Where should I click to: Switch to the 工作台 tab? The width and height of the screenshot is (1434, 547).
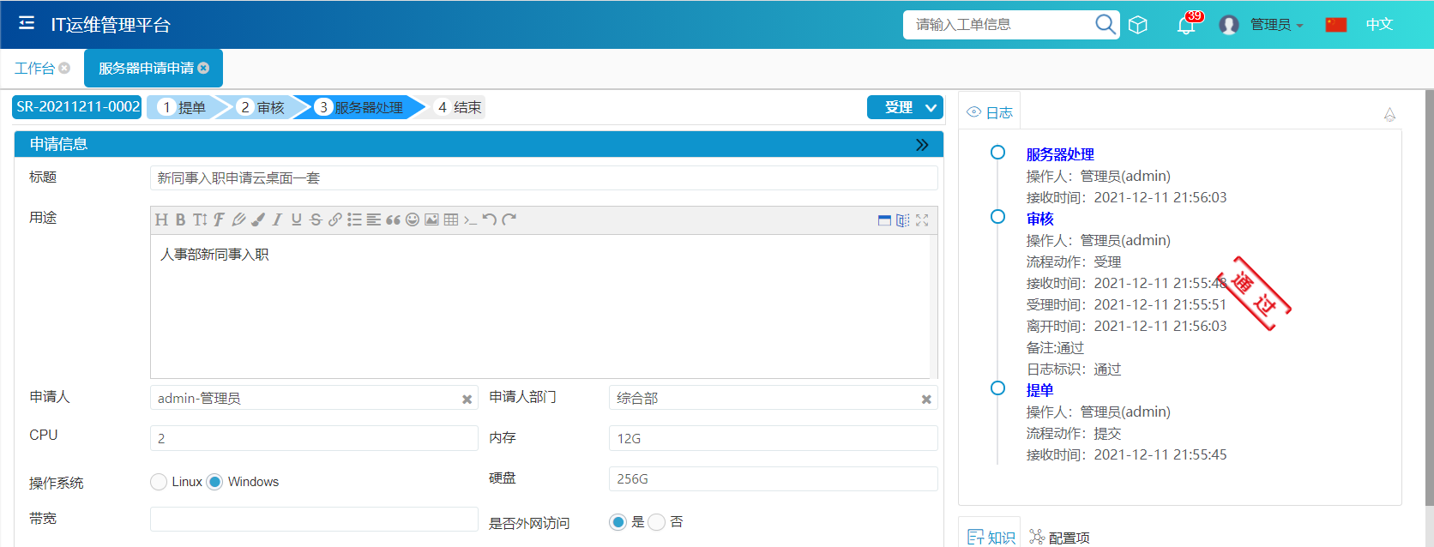point(34,69)
